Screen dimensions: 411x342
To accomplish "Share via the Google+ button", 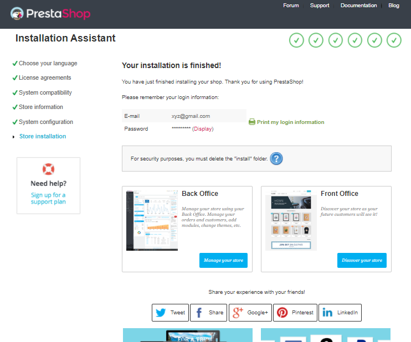I will (250, 313).
